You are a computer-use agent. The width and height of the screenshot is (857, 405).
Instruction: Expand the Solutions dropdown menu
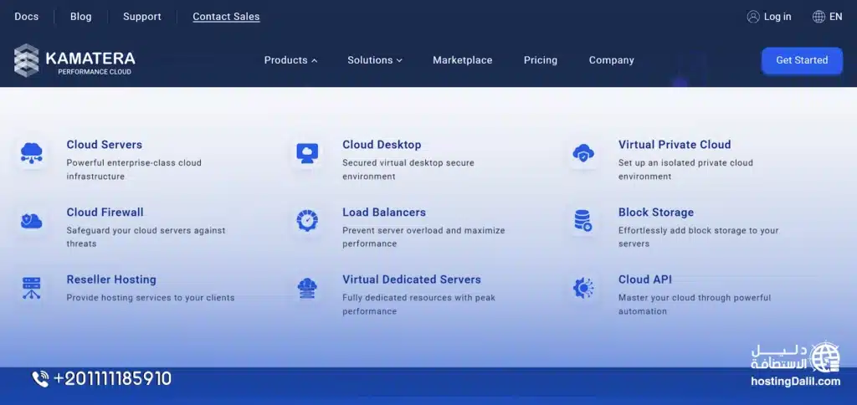pos(375,60)
